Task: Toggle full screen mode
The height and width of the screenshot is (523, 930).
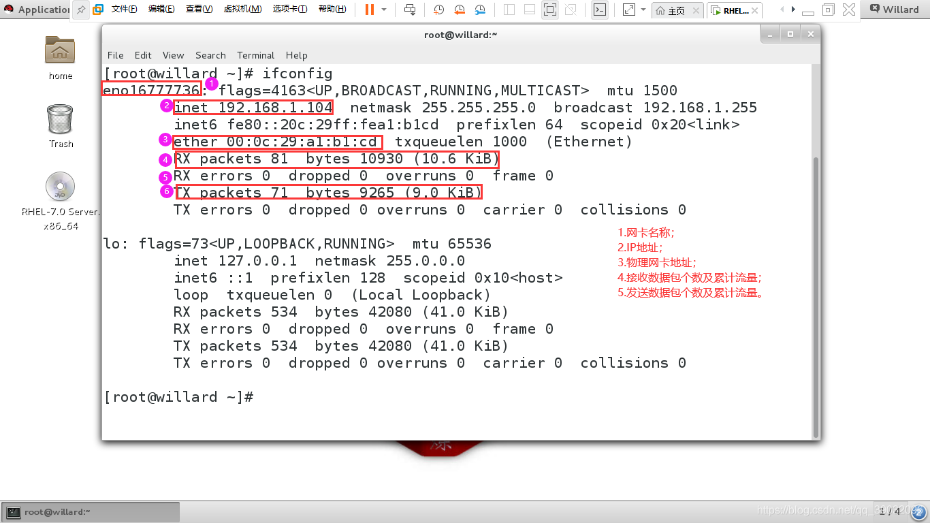Action: [x=549, y=10]
